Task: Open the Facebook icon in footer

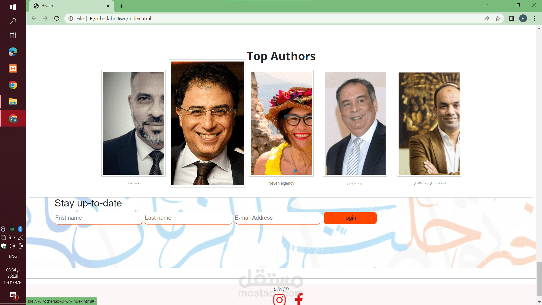Action: point(299,299)
